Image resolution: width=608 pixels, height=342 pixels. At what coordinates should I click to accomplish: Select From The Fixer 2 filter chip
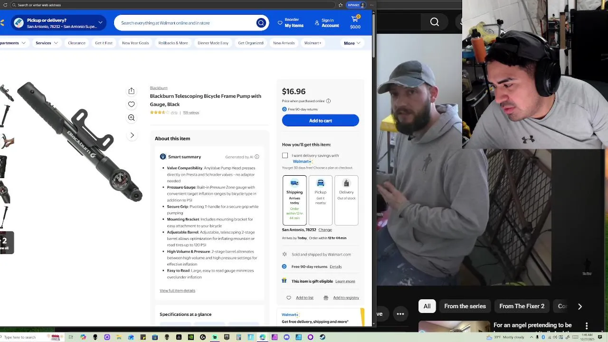tap(522, 306)
